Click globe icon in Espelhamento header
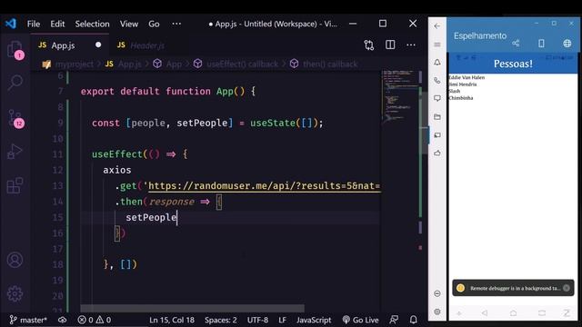 [567, 44]
